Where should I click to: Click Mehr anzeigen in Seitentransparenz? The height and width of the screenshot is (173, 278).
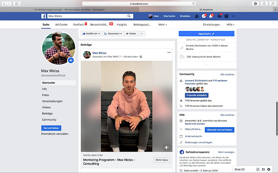click(x=226, y=152)
